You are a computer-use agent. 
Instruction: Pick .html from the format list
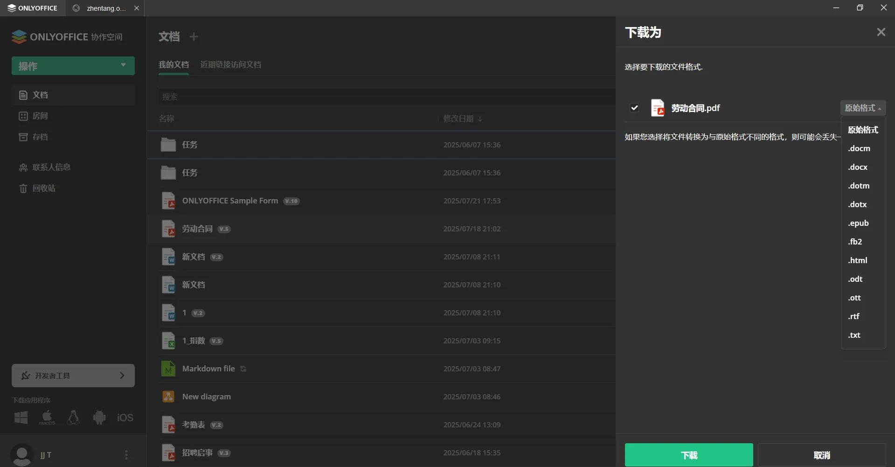(863, 260)
